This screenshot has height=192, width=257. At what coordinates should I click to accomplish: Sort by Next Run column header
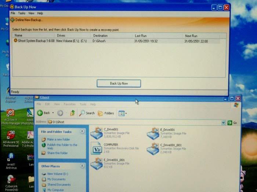(201, 36)
